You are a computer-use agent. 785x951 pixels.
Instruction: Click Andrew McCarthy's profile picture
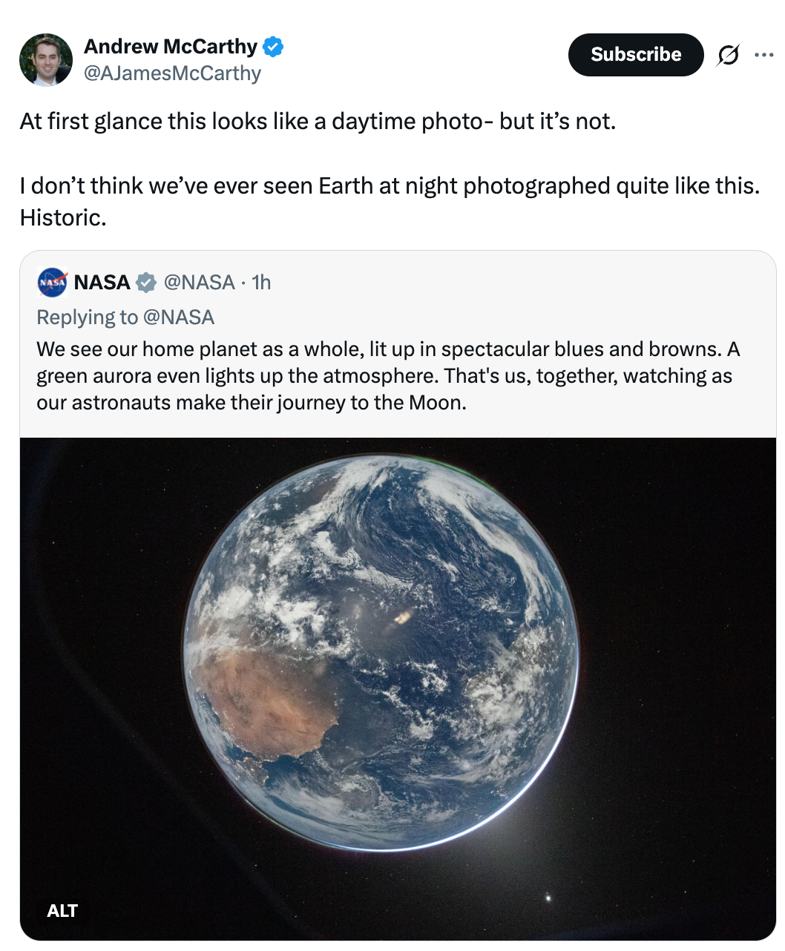click(47, 59)
